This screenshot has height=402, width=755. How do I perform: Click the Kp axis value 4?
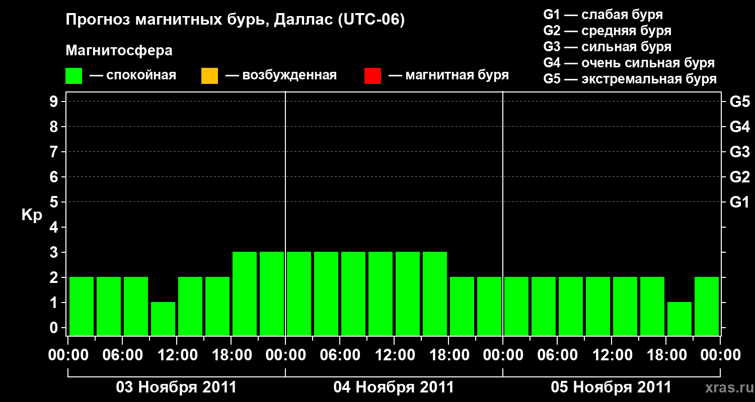point(55,227)
